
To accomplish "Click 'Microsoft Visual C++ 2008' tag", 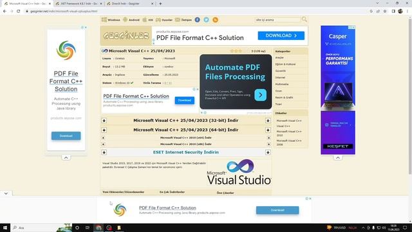I will (289, 142).
